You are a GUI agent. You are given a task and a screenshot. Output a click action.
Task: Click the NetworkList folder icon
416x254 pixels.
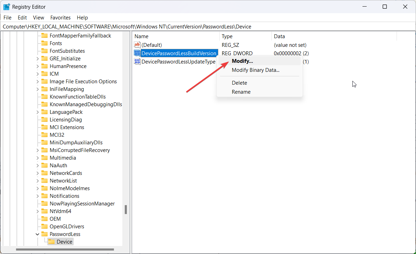(44, 181)
